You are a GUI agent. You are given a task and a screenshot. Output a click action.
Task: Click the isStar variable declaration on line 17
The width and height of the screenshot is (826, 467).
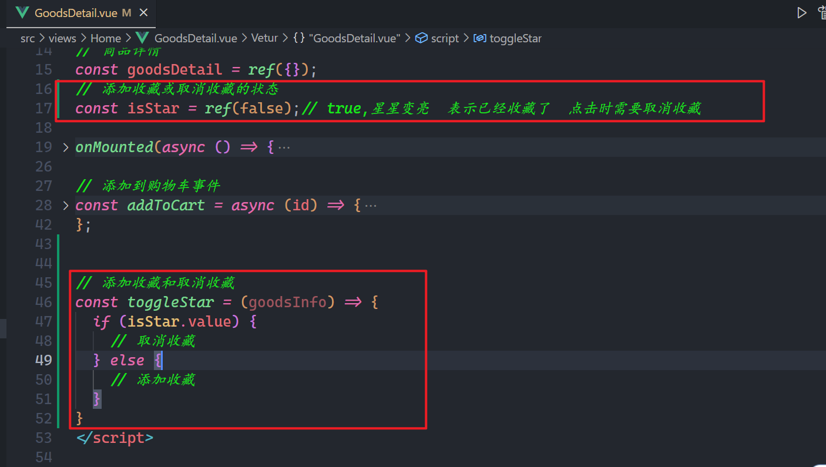153,109
